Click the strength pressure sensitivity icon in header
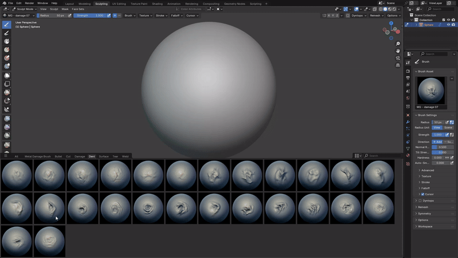This screenshot has width=458, height=258. (109, 15)
